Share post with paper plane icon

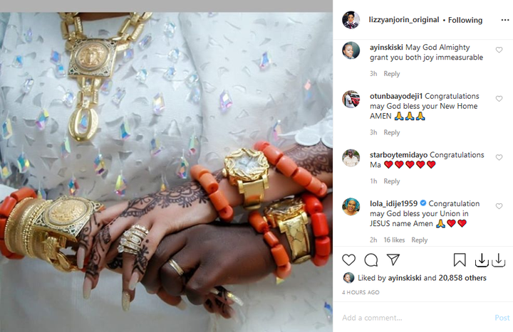coord(393,259)
